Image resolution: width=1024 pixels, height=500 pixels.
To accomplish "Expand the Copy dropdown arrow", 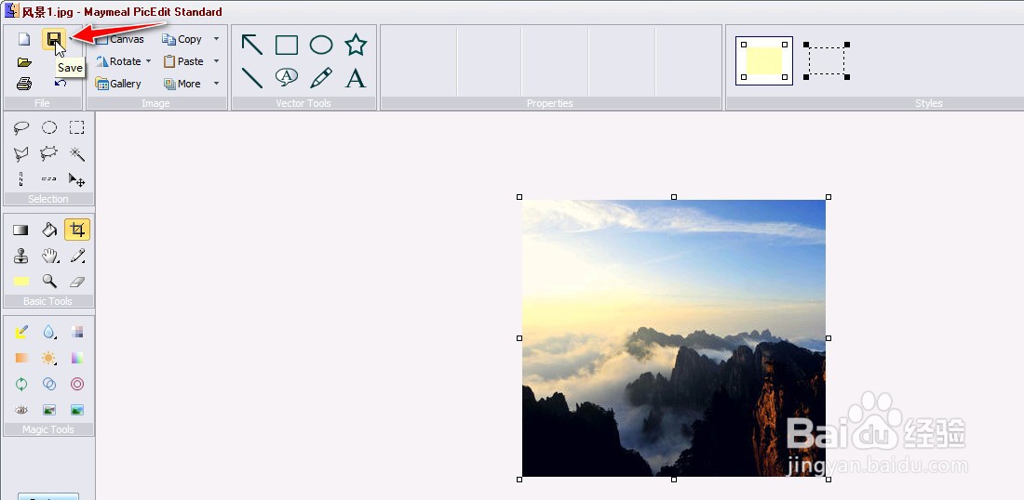I will point(216,39).
